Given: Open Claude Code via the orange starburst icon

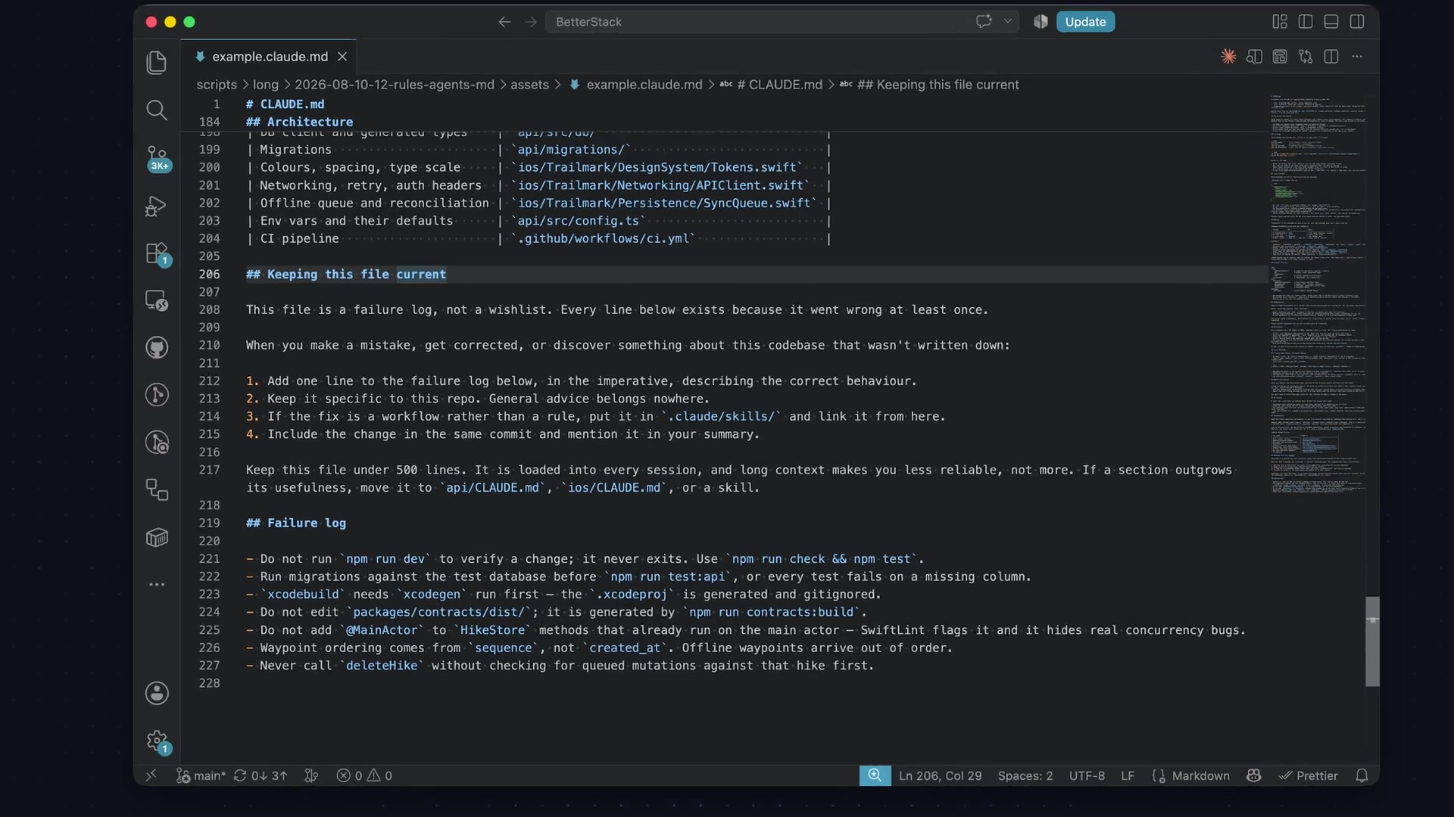Looking at the screenshot, I should (x=1228, y=57).
